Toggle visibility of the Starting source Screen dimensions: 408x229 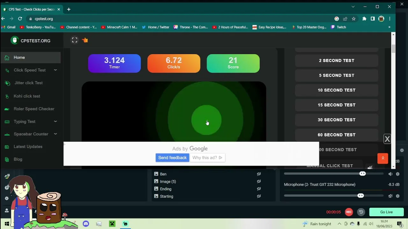click(x=259, y=196)
